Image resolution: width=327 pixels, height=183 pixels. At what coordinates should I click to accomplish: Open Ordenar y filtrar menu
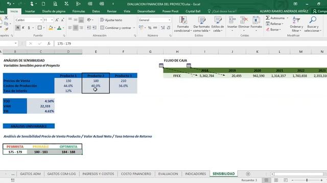[296, 24]
